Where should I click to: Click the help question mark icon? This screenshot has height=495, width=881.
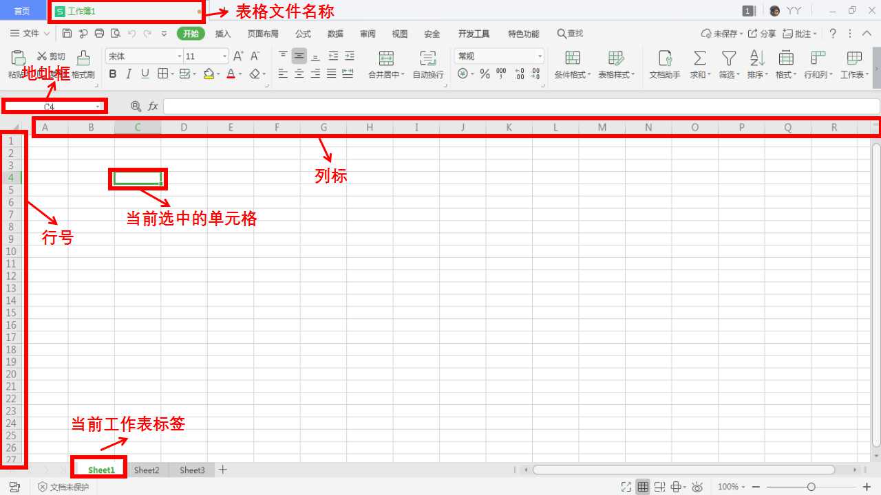point(832,33)
